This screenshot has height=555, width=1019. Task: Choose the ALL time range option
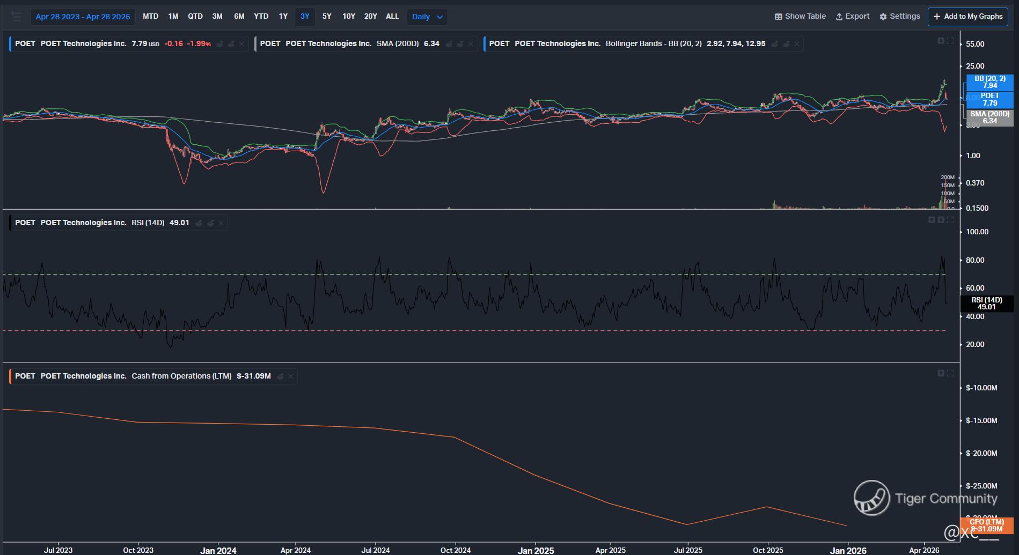click(x=392, y=17)
